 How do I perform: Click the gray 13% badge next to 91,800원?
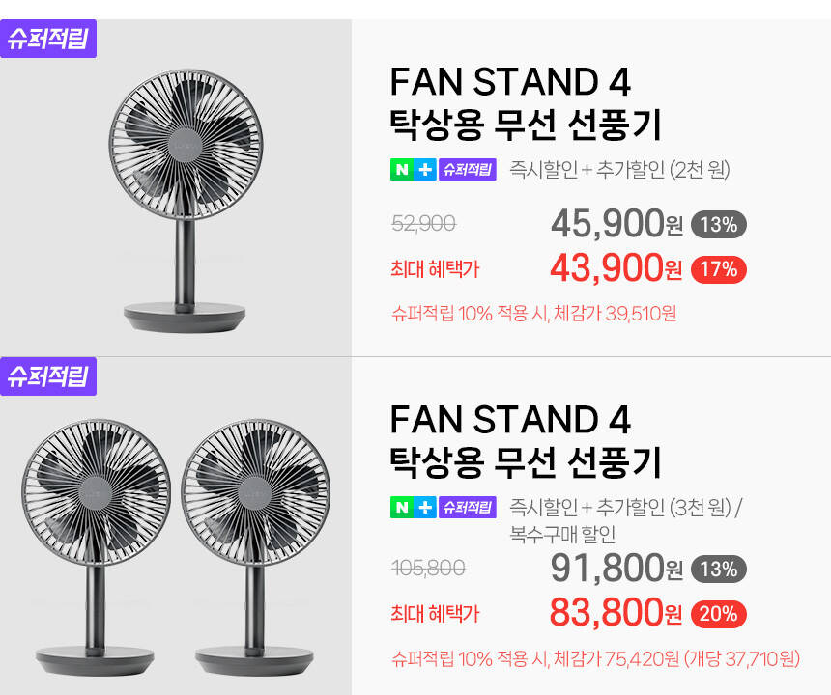(x=718, y=569)
